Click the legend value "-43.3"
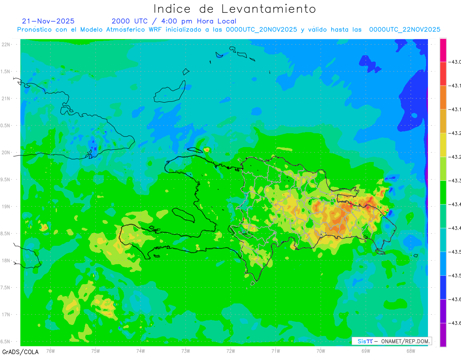 coord(455,180)
